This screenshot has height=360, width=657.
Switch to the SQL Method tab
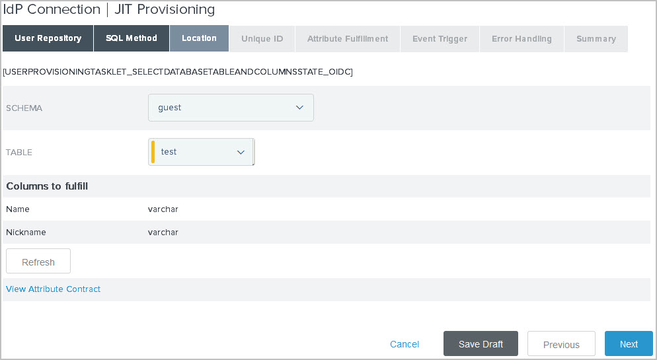tap(132, 38)
